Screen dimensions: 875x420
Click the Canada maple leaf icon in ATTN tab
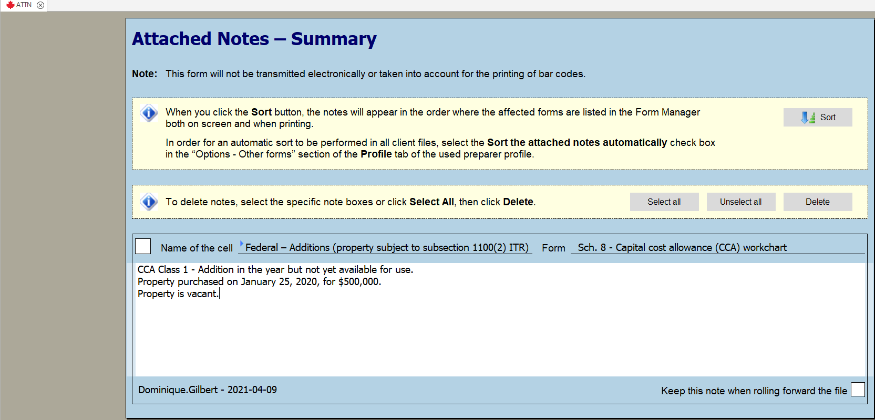[10, 5]
